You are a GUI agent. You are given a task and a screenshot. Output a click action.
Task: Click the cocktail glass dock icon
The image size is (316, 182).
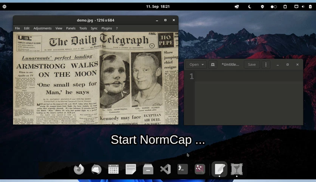[x=237, y=169]
